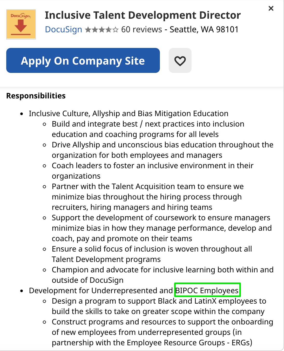Click the Seattle, WA 98101 location text

point(204,30)
